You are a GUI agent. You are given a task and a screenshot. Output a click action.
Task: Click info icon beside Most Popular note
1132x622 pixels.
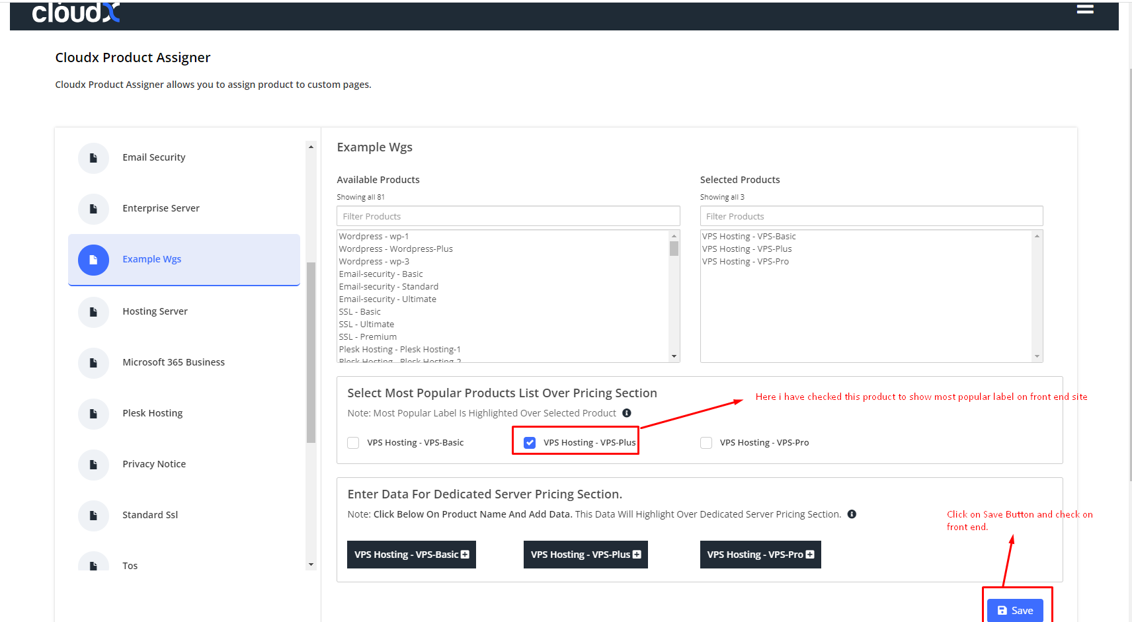(x=627, y=413)
